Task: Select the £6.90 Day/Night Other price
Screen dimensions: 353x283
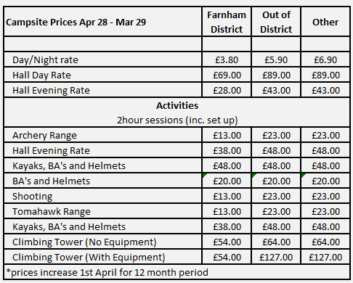Action: [325, 60]
